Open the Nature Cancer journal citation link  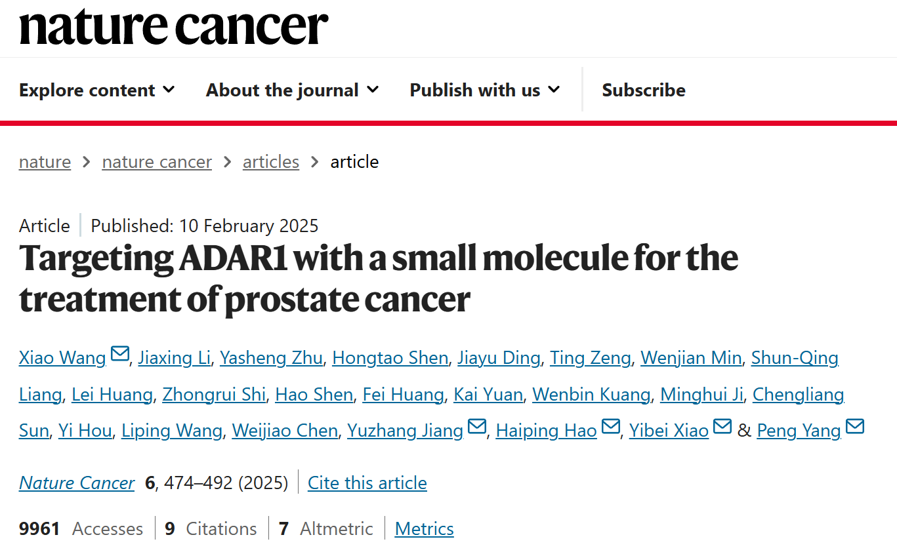(x=77, y=483)
